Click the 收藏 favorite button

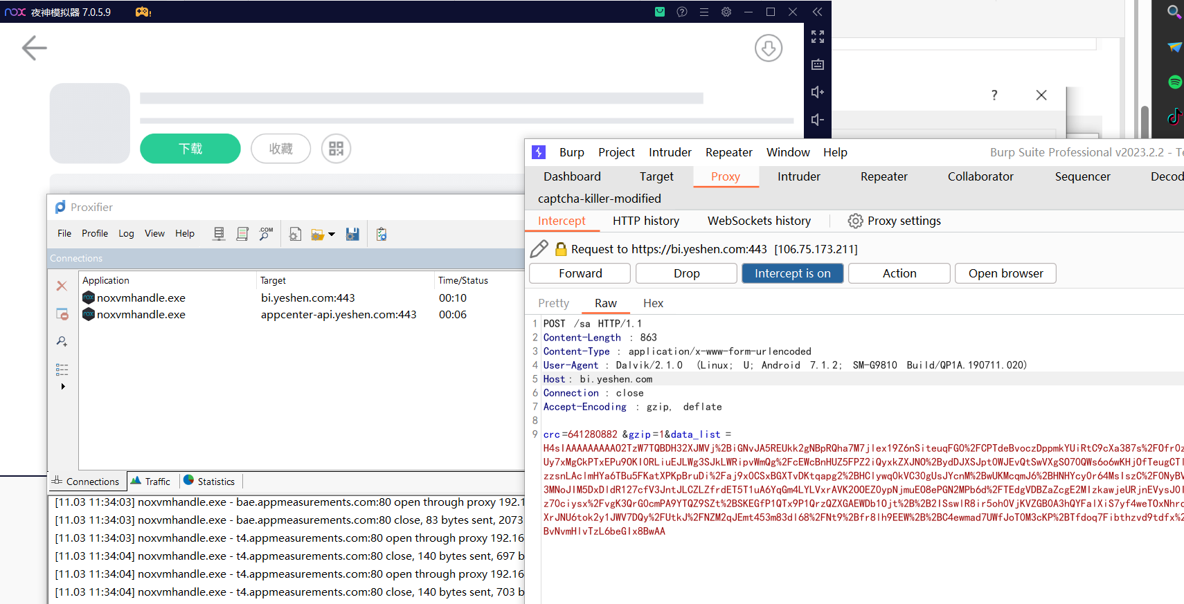point(280,149)
